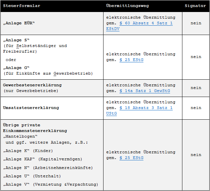Click the Umsatzsteuererklärung cell

tap(31, 108)
